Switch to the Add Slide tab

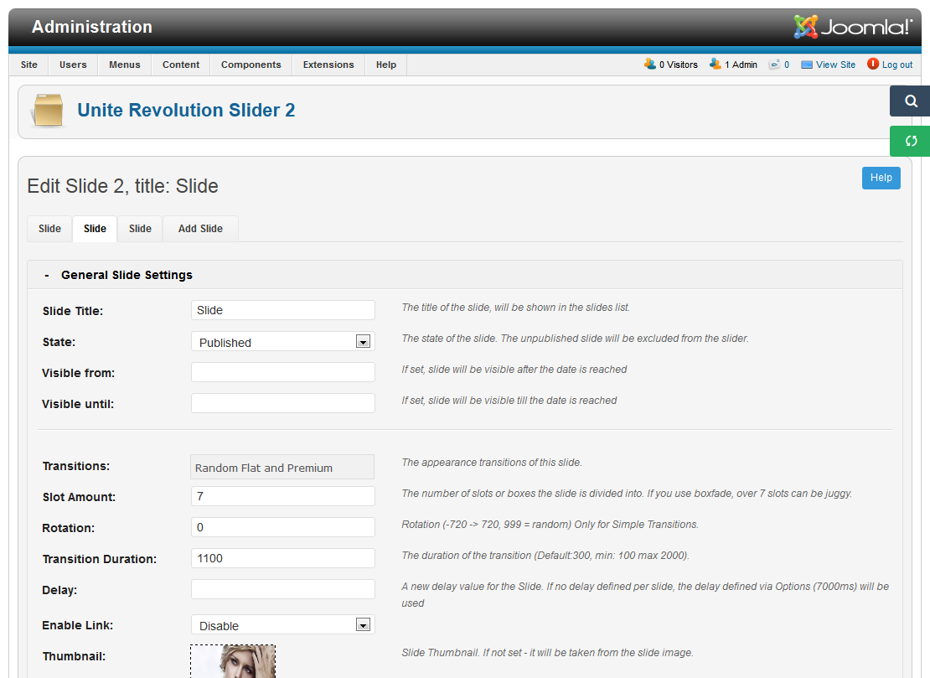tap(200, 229)
